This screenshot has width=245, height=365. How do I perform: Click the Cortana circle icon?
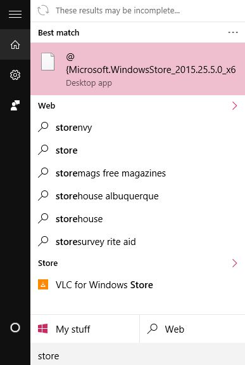(x=15, y=328)
